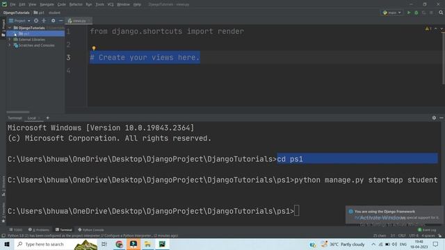The height and width of the screenshot is (250, 445).
Task: Click the CRLF line separator widget
Action: [402, 236]
